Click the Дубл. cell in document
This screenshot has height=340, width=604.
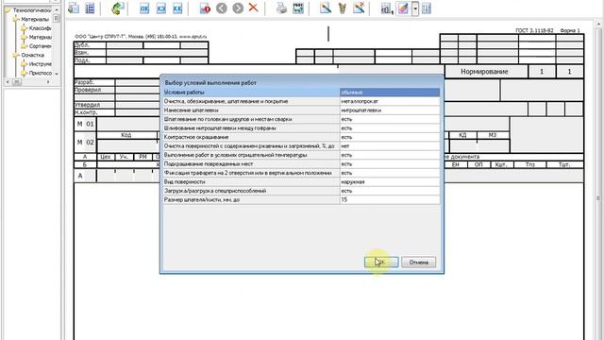pyautogui.click(x=82, y=44)
